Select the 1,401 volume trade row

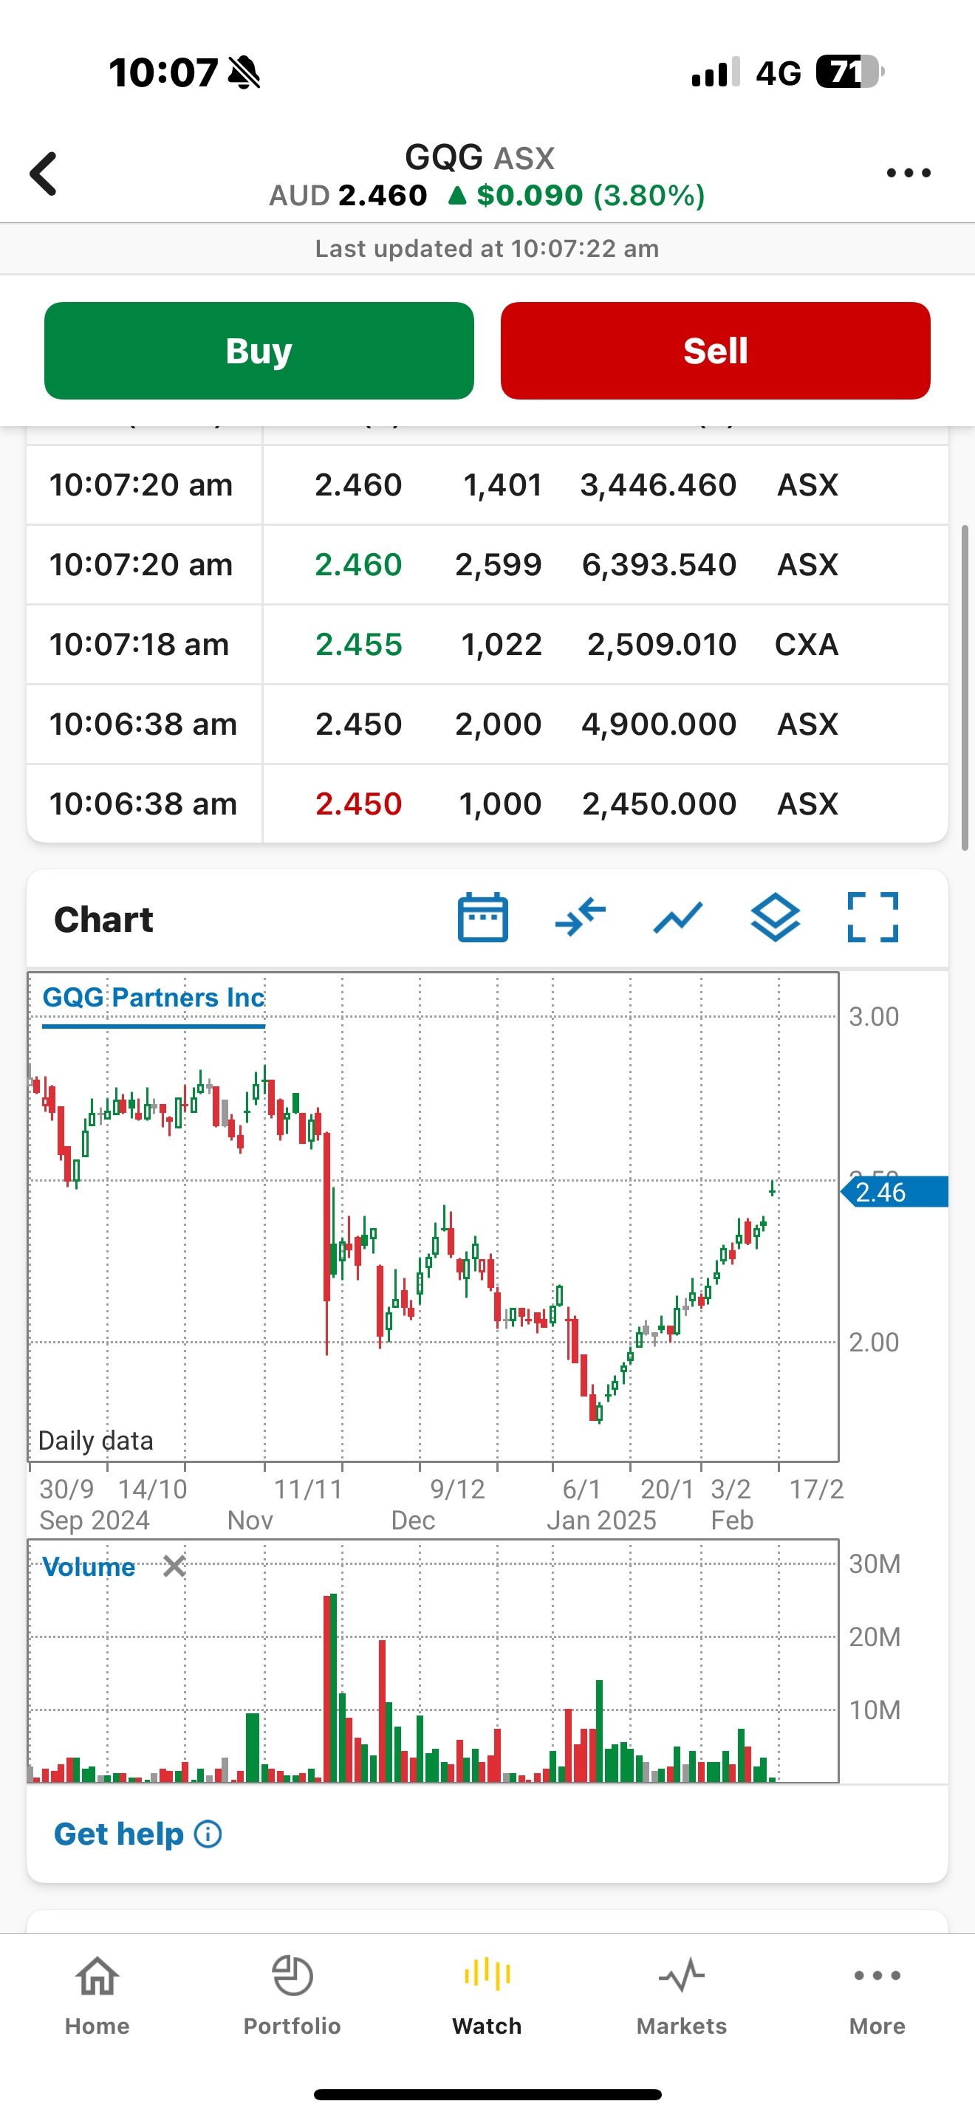click(x=487, y=485)
